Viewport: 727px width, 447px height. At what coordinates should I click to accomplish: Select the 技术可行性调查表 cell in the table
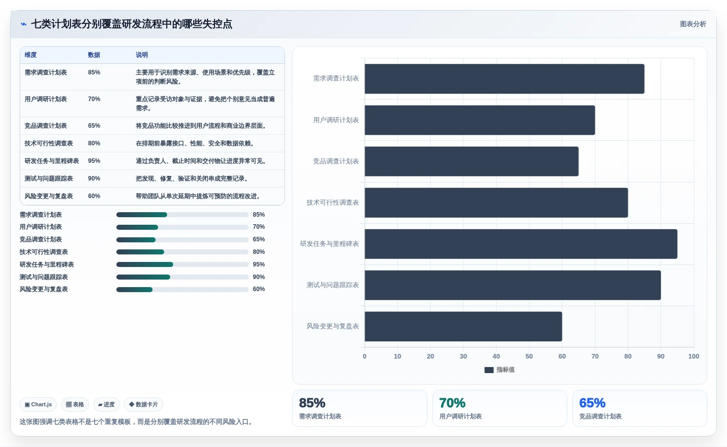49,143
